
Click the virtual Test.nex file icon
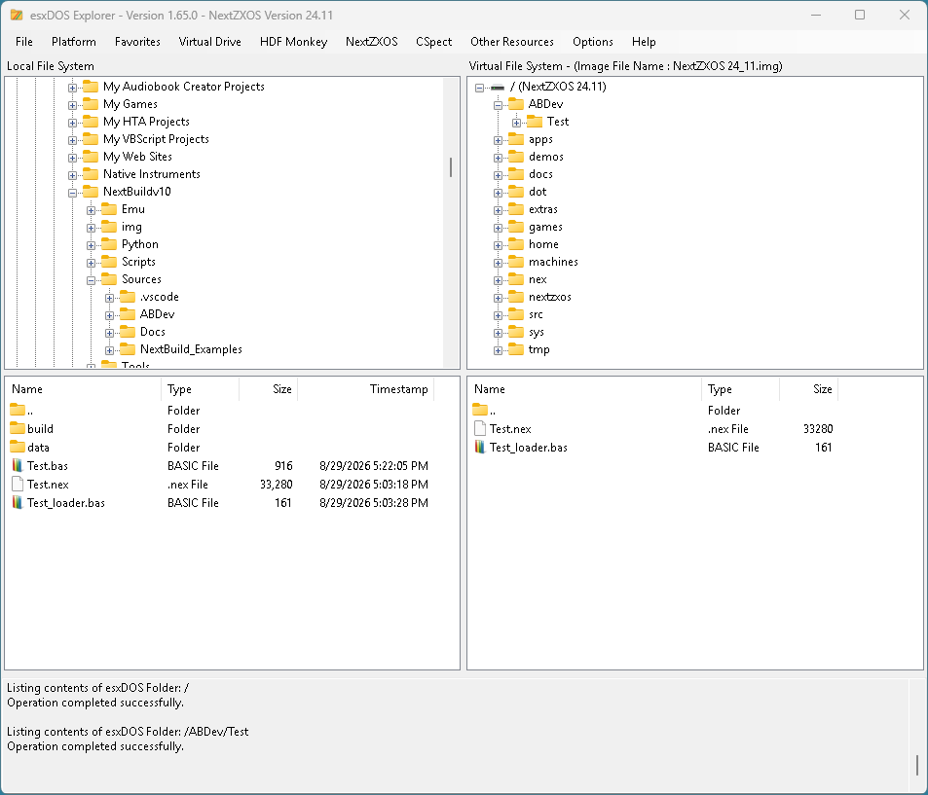480,428
